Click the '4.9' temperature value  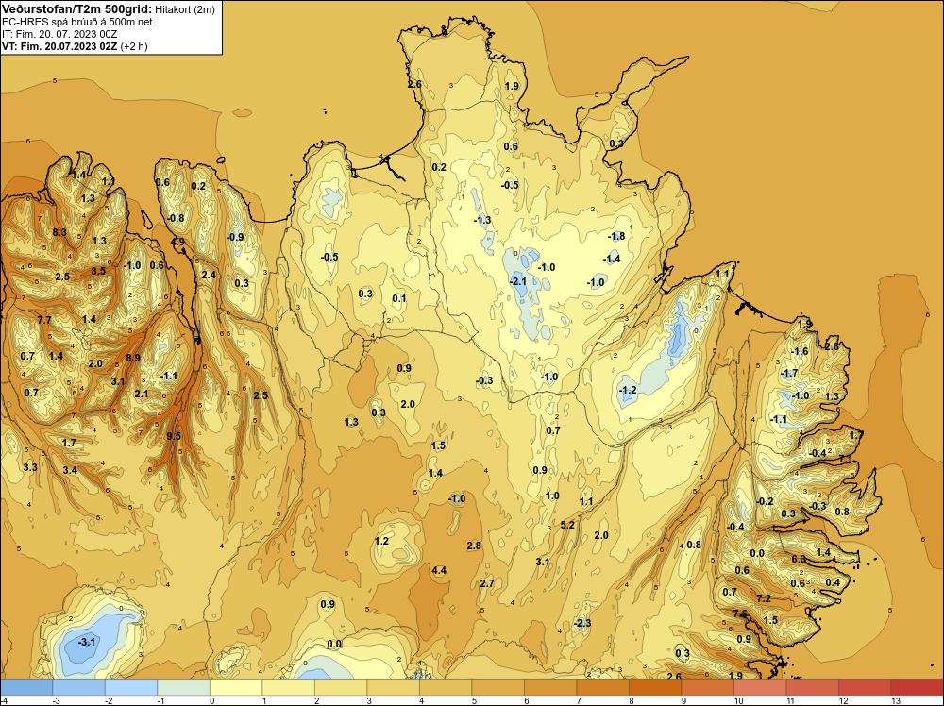pos(177,242)
